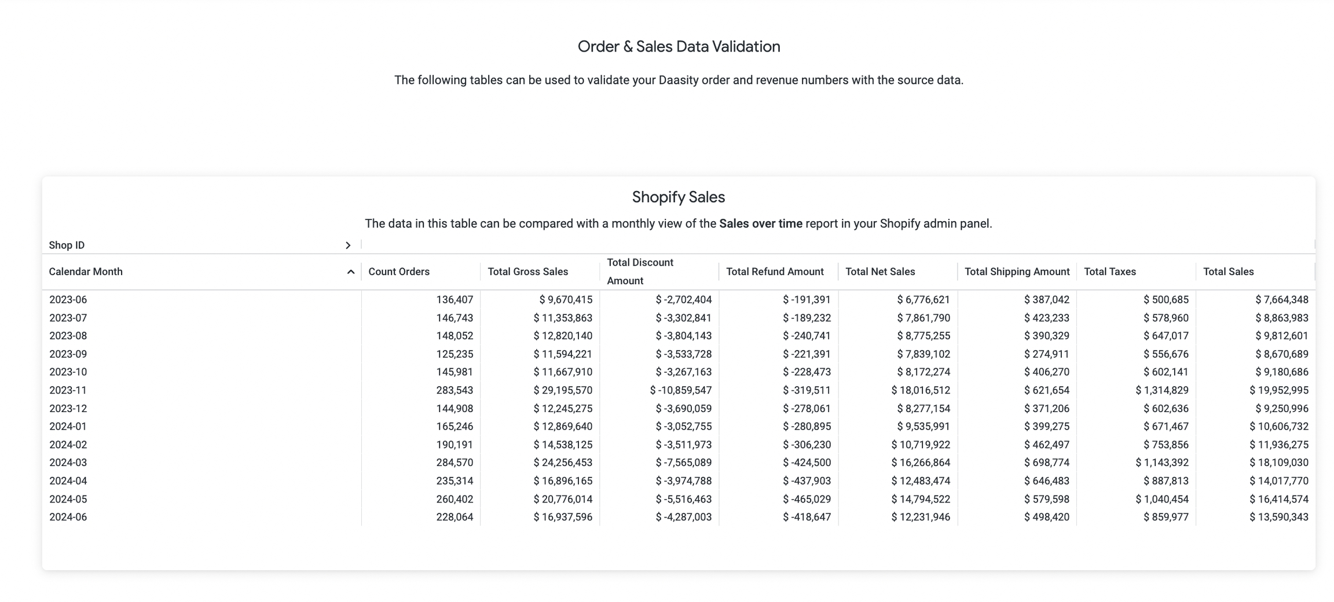The height and width of the screenshot is (602, 1334).
Task: Sort by Total Net Sales header
Action: [880, 271]
